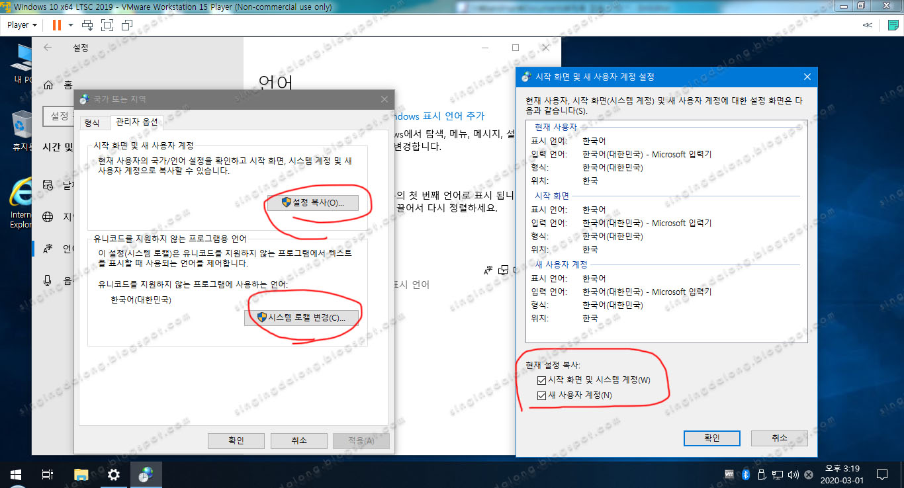Select the My PC desktop icon

click(22, 63)
